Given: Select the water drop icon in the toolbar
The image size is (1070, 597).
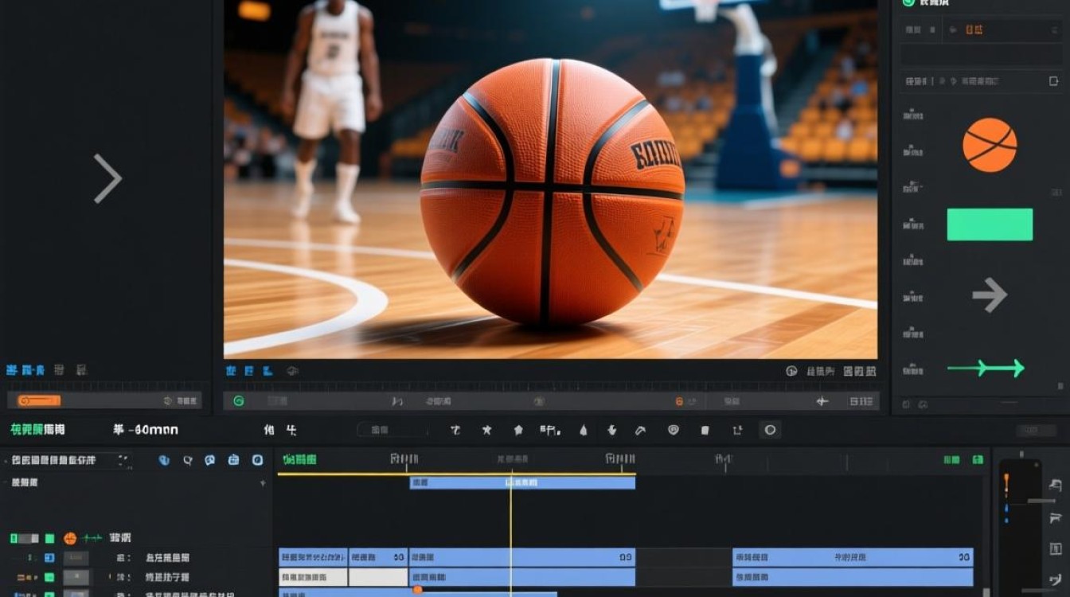Looking at the screenshot, I should click(583, 430).
